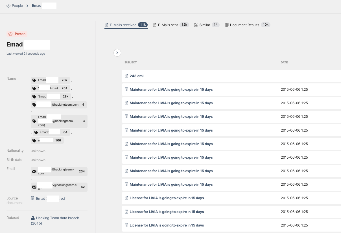This screenshot has height=233, width=341.
Task: Click the lock icon beside Hacking Team dataset
Action: click(x=33, y=218)
